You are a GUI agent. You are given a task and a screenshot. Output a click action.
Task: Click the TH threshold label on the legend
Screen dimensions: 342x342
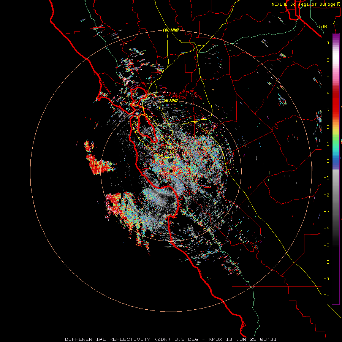point(326,296)
